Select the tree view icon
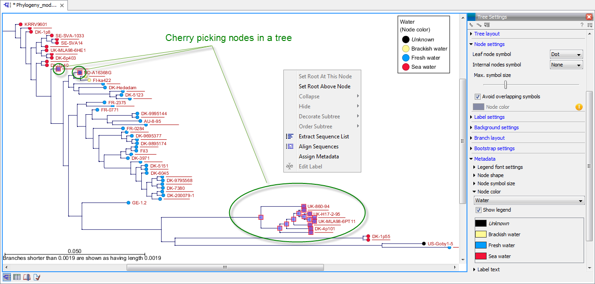This screenshot has width=595, height=284. pos(6,276)
